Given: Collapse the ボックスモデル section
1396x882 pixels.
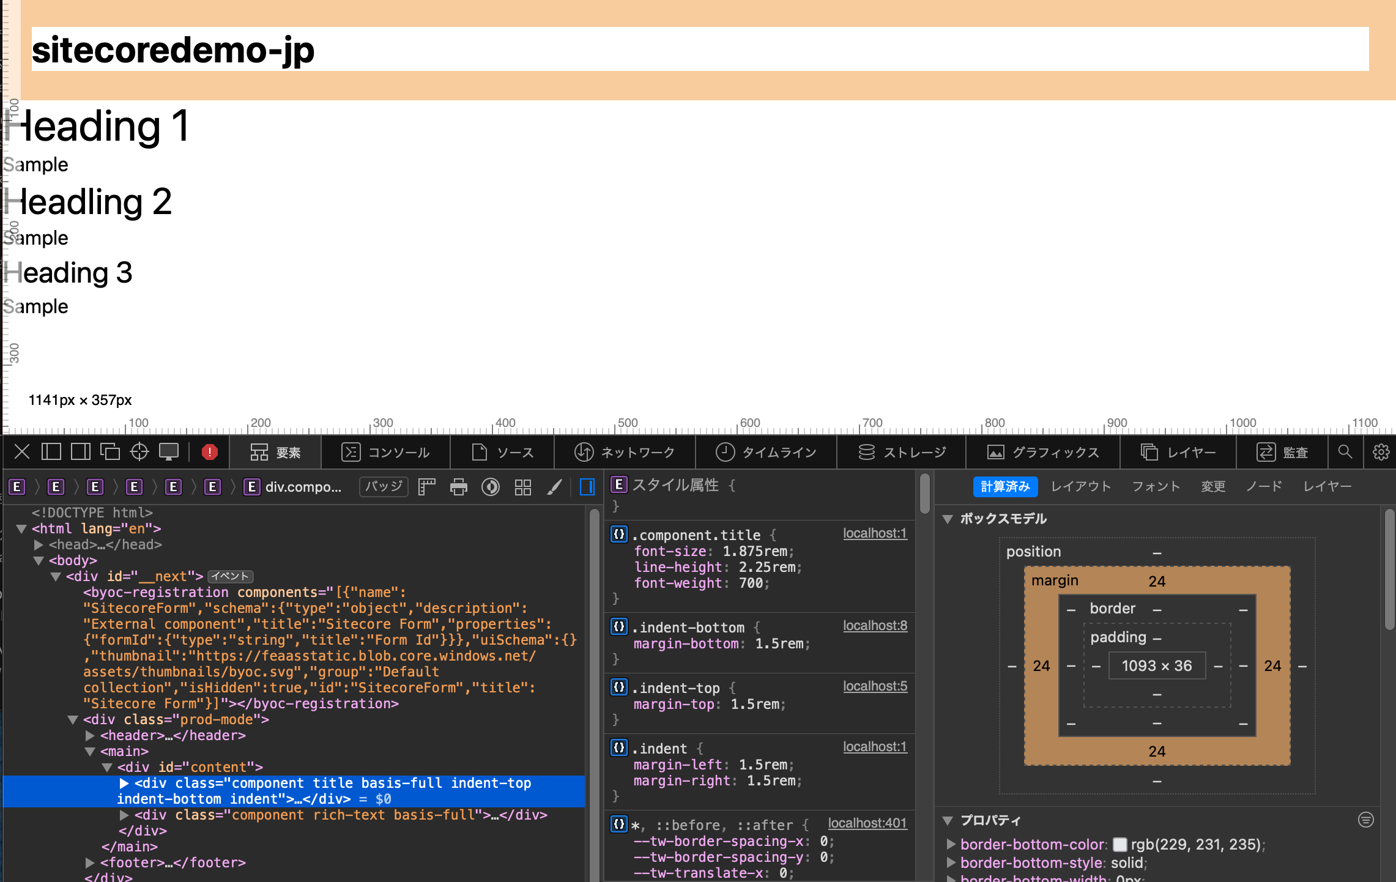Looking at the screenshot, I should pyautogui.click(x=948, y=519).
